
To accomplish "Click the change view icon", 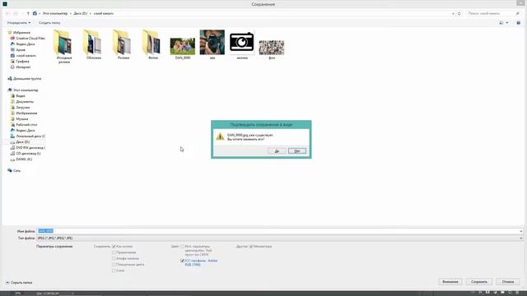I will point(501,23).
